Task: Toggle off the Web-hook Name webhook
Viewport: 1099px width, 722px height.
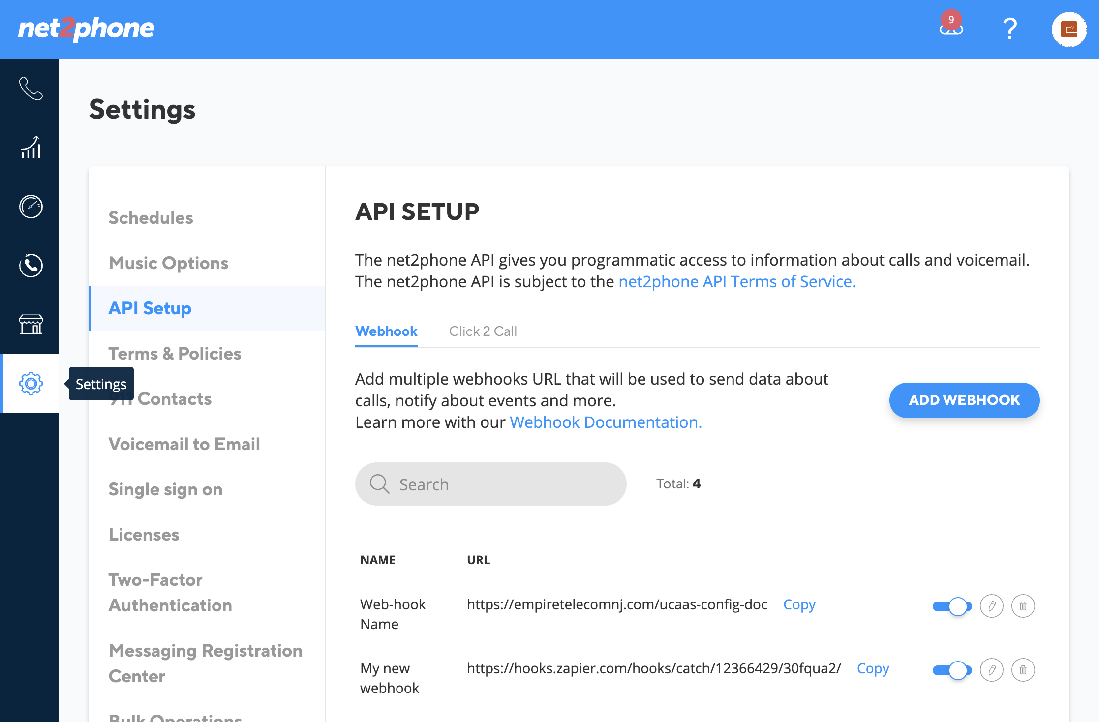Action: (952, 606)
